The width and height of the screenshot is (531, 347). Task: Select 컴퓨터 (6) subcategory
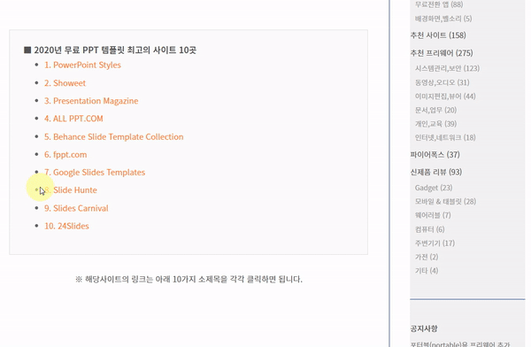point(430,229)
